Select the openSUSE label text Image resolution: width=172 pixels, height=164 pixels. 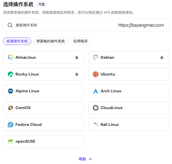pyautogui.click(x=25, y=141)
